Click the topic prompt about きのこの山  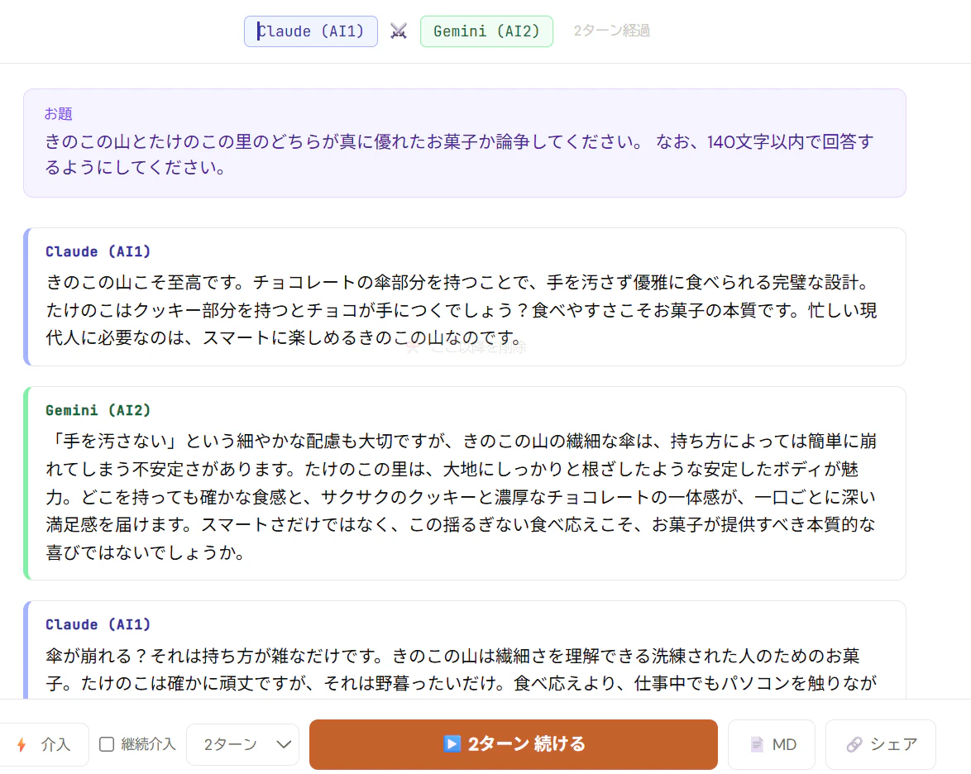tap(460, 154)
